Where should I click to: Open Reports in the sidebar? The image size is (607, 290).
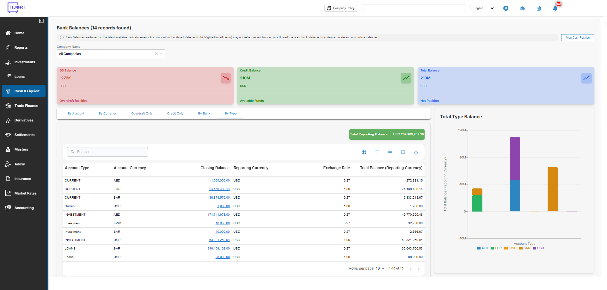click(24, 47)
